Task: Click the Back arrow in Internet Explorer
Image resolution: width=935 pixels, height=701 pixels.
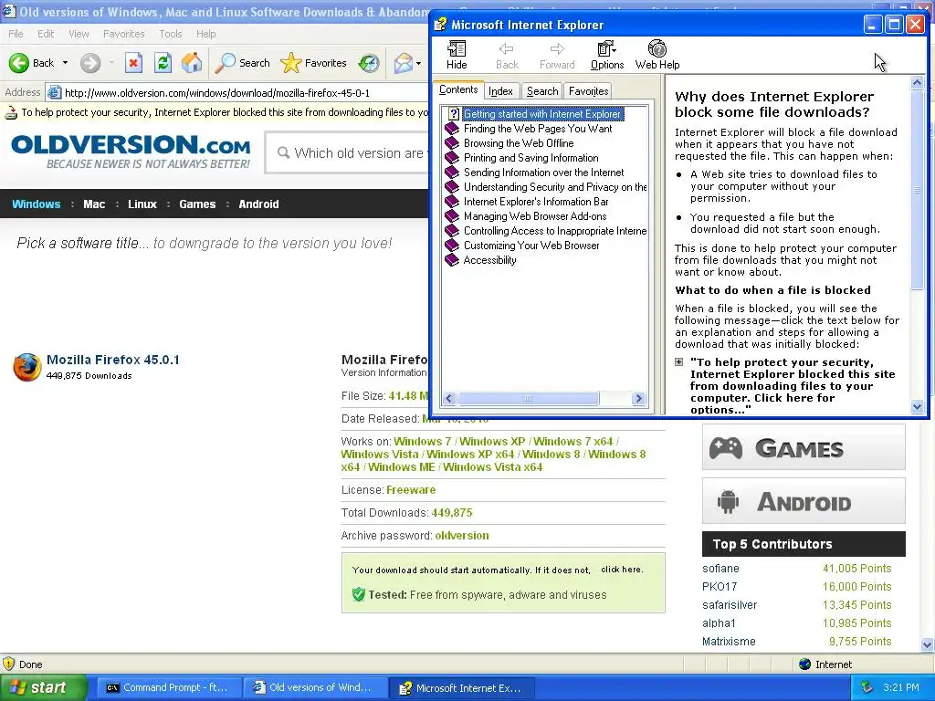Action: tap(19, 63)
